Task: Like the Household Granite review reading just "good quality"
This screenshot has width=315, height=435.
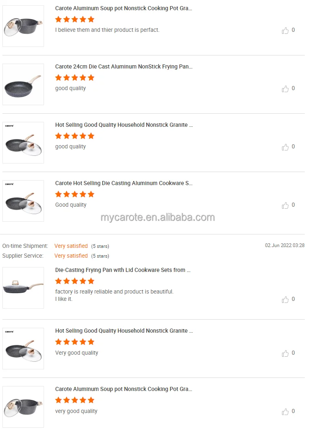Action: tap(285, 147)
